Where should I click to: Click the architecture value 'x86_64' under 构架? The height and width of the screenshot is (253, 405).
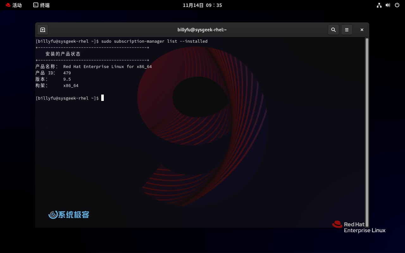tap(71, 85)
